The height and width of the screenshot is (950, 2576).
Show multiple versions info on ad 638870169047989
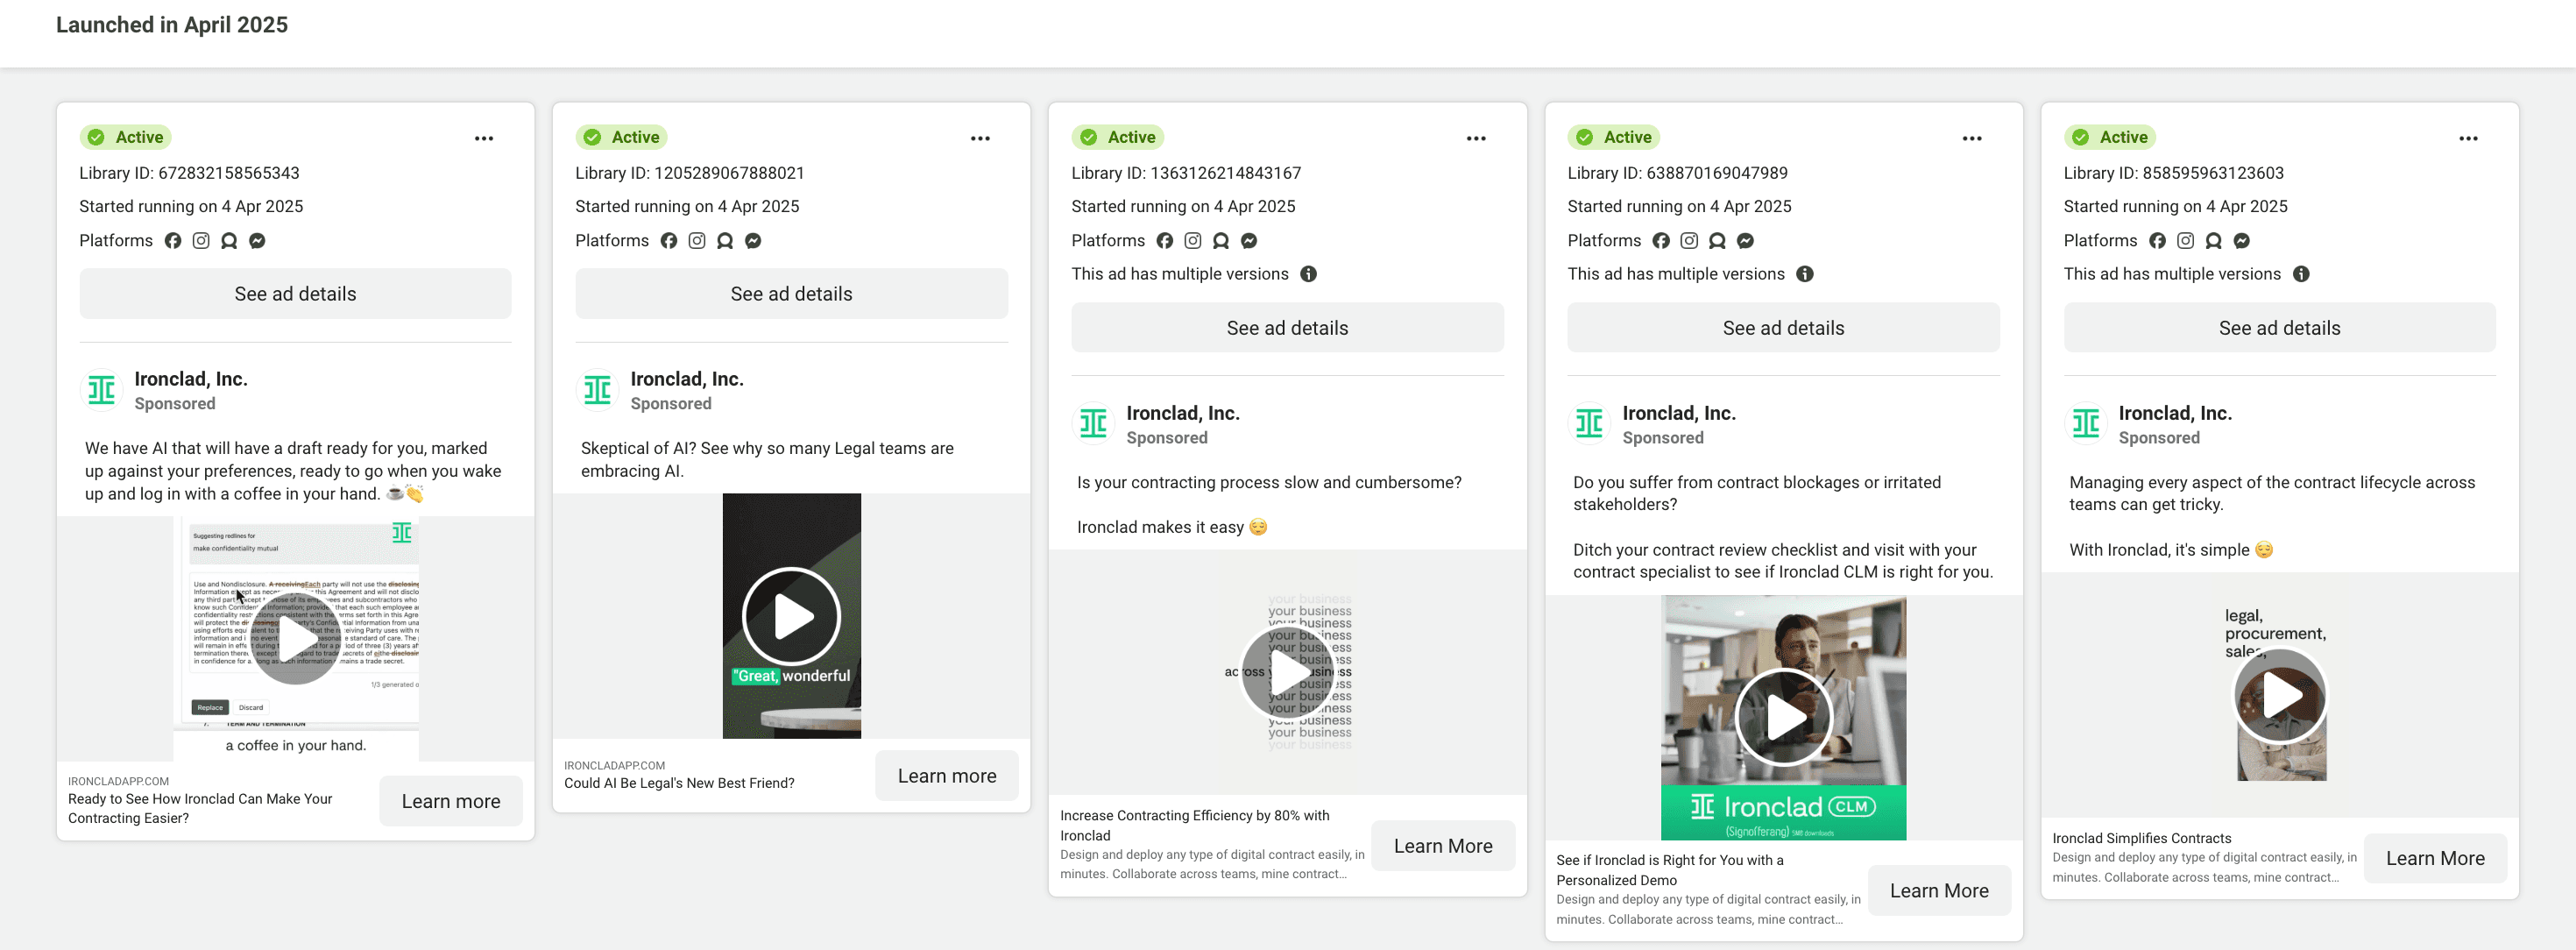1805,274
